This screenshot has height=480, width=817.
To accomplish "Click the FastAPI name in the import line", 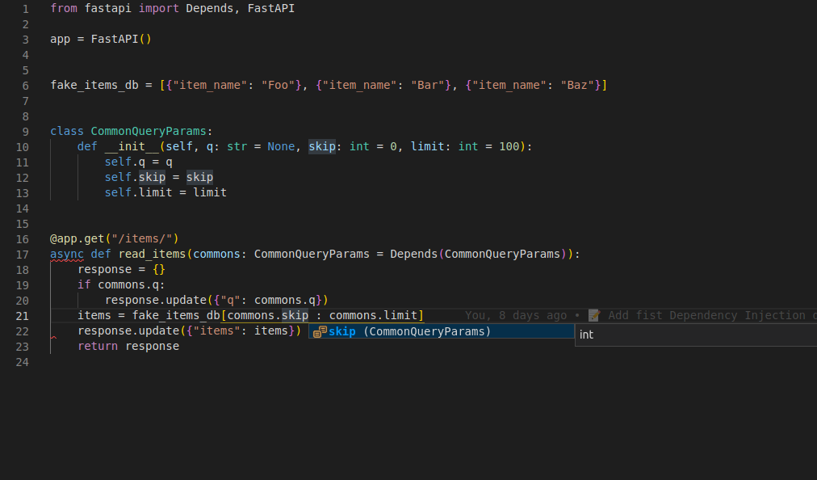I will [271, 8].
